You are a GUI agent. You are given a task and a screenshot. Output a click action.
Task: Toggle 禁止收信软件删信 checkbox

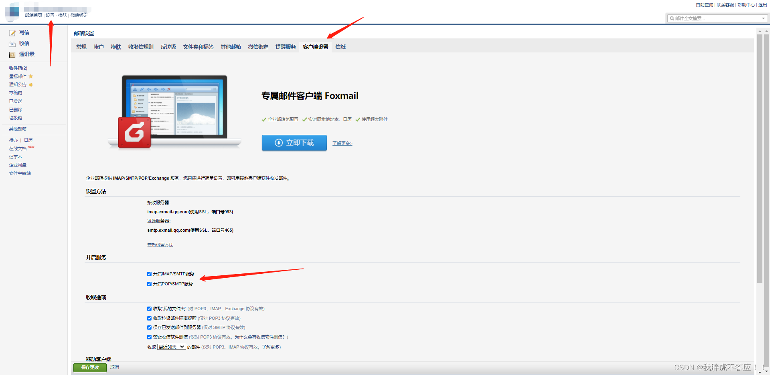pos(149,337)
